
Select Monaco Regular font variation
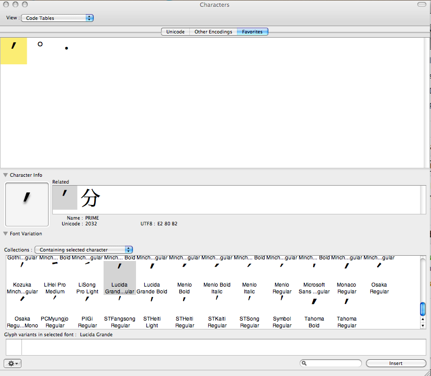pos(346,278)
